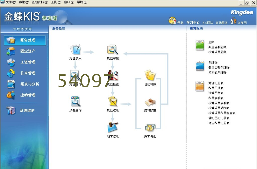Switch to 出纳管理 module
The height and width of the screenshot is (169, 257).
(x=28, y=95)
